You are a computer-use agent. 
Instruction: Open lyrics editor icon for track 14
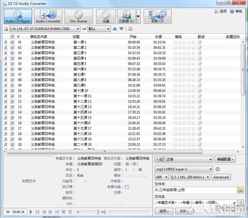[x=200, y=112]
